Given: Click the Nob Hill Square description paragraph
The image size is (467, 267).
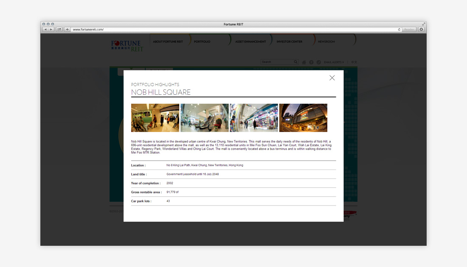Looking at the screenshot, I should [x=231, y=147].
